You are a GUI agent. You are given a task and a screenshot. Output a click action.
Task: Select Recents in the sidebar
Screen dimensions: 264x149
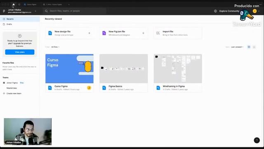20,19
